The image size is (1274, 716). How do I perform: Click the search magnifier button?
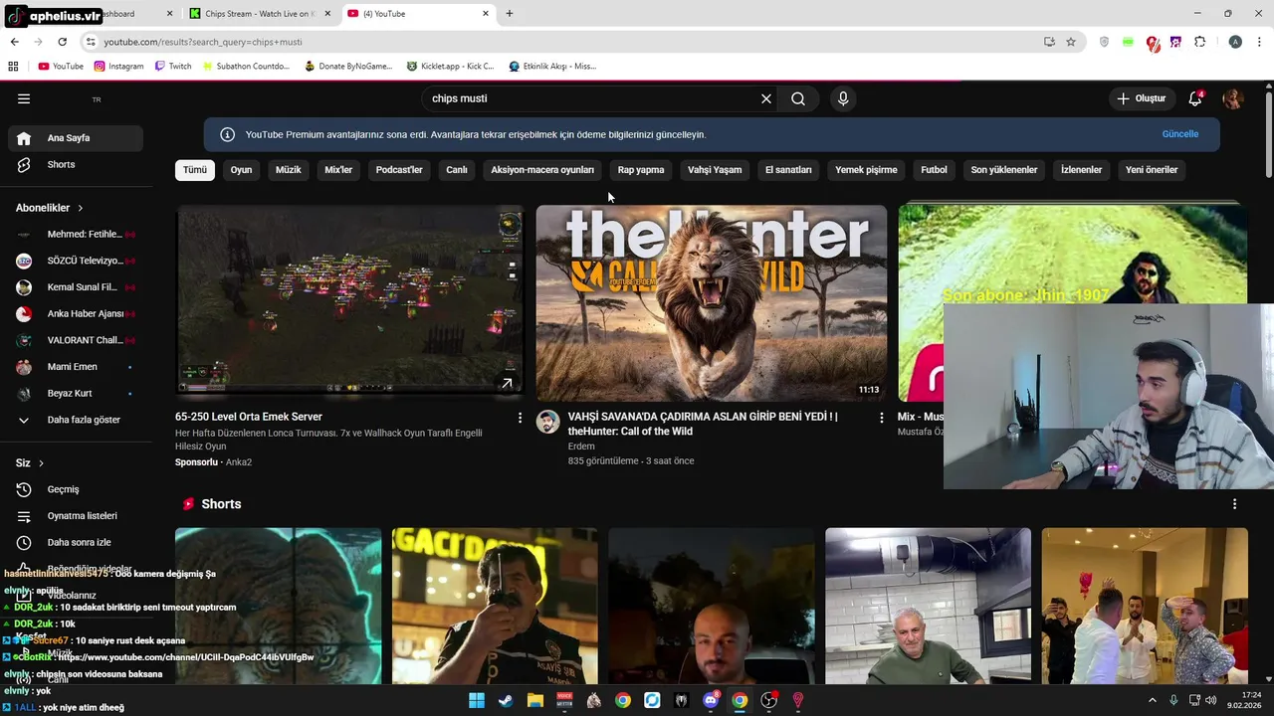[x=798, y=98]
